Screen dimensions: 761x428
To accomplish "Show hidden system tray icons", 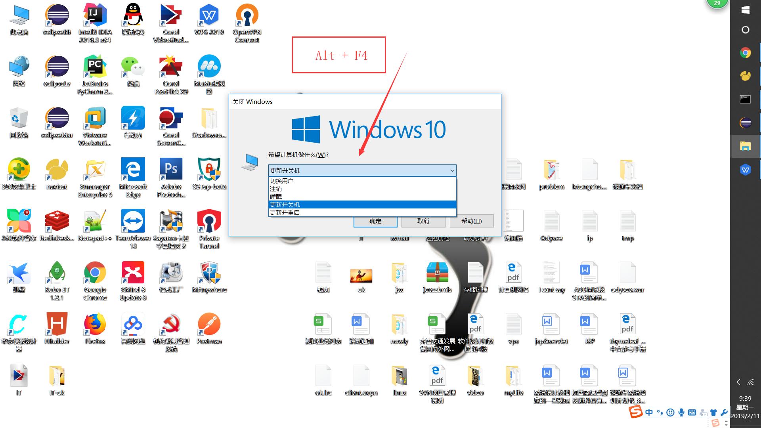I will coord(738,382).
